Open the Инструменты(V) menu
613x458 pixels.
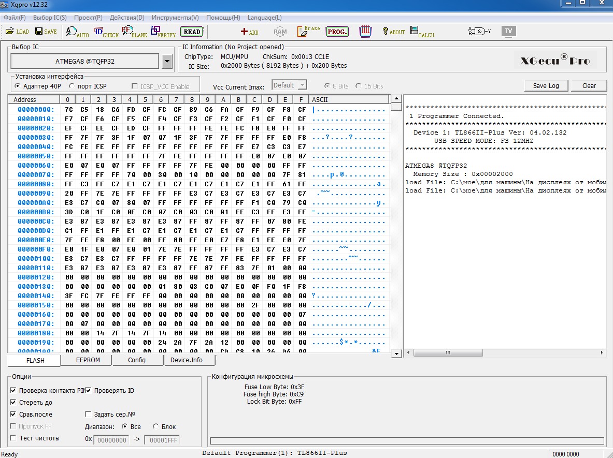click(175, 18)
